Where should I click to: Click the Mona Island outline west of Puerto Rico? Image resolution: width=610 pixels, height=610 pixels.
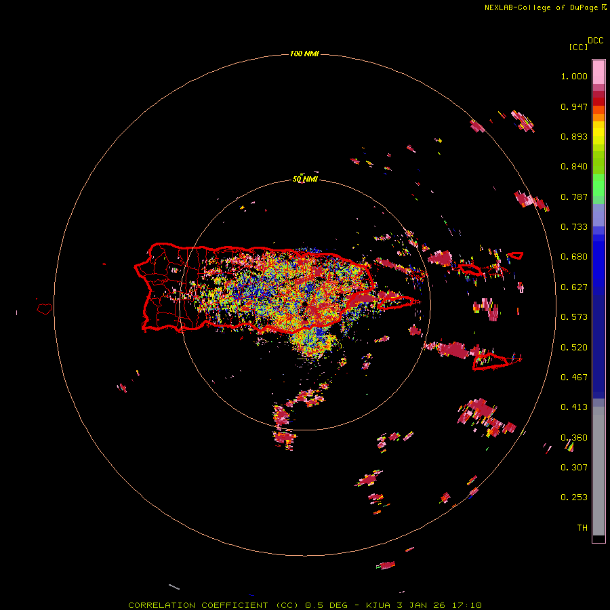click(45, 308)
